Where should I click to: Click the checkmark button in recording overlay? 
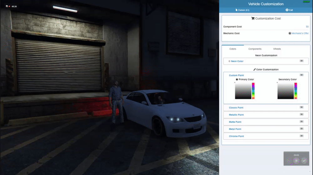pyautogui.click(x=304, y=160)
